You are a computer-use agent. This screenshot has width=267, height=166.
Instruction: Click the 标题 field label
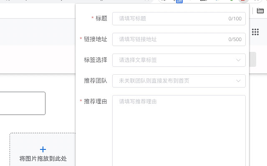pos(101,18)
